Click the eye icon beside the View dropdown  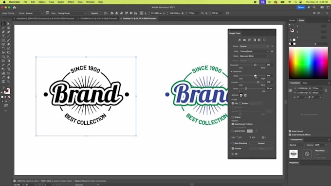pos(272,51)
